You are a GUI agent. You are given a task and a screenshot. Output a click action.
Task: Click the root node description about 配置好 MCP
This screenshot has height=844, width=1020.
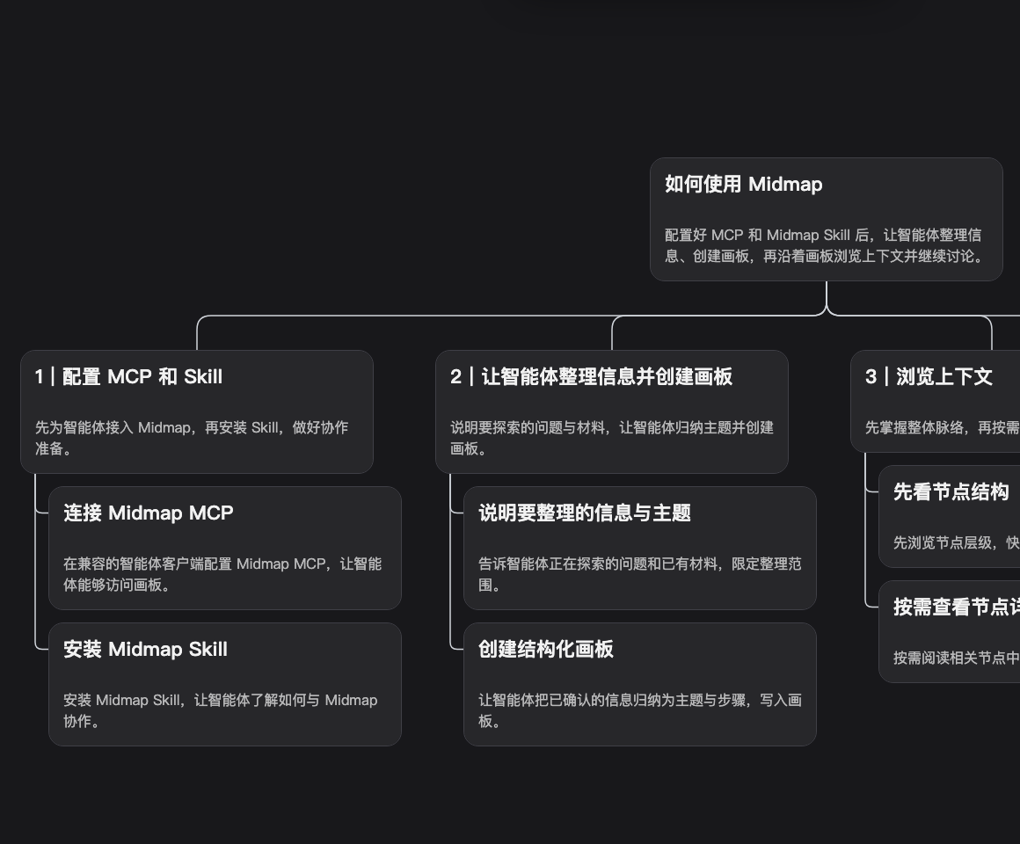(824, 245)
